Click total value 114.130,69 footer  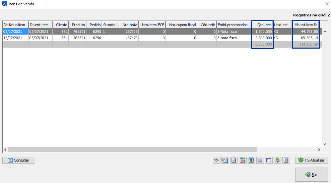pyautogui.click(x=306, y=44)
